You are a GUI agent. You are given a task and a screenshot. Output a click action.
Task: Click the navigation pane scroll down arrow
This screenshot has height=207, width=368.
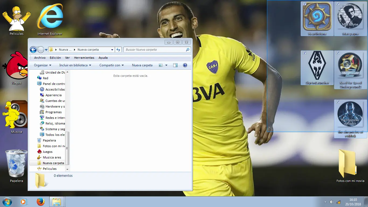[x=67, y=169]
